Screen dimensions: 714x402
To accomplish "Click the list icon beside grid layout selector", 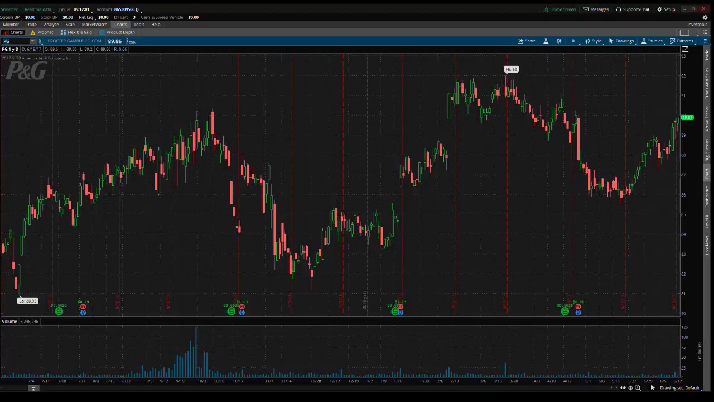I will click(x=705, y=32).
